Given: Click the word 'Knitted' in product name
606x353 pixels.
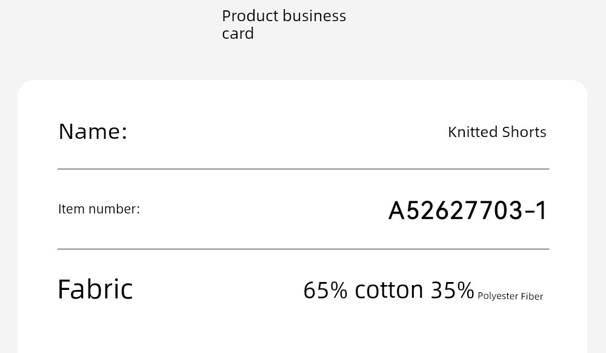Looking at the screenshot, I should coord(473,132).
